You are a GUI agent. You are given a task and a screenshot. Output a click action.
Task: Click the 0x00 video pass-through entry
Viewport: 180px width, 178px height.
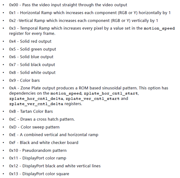[x=68, y=5]
